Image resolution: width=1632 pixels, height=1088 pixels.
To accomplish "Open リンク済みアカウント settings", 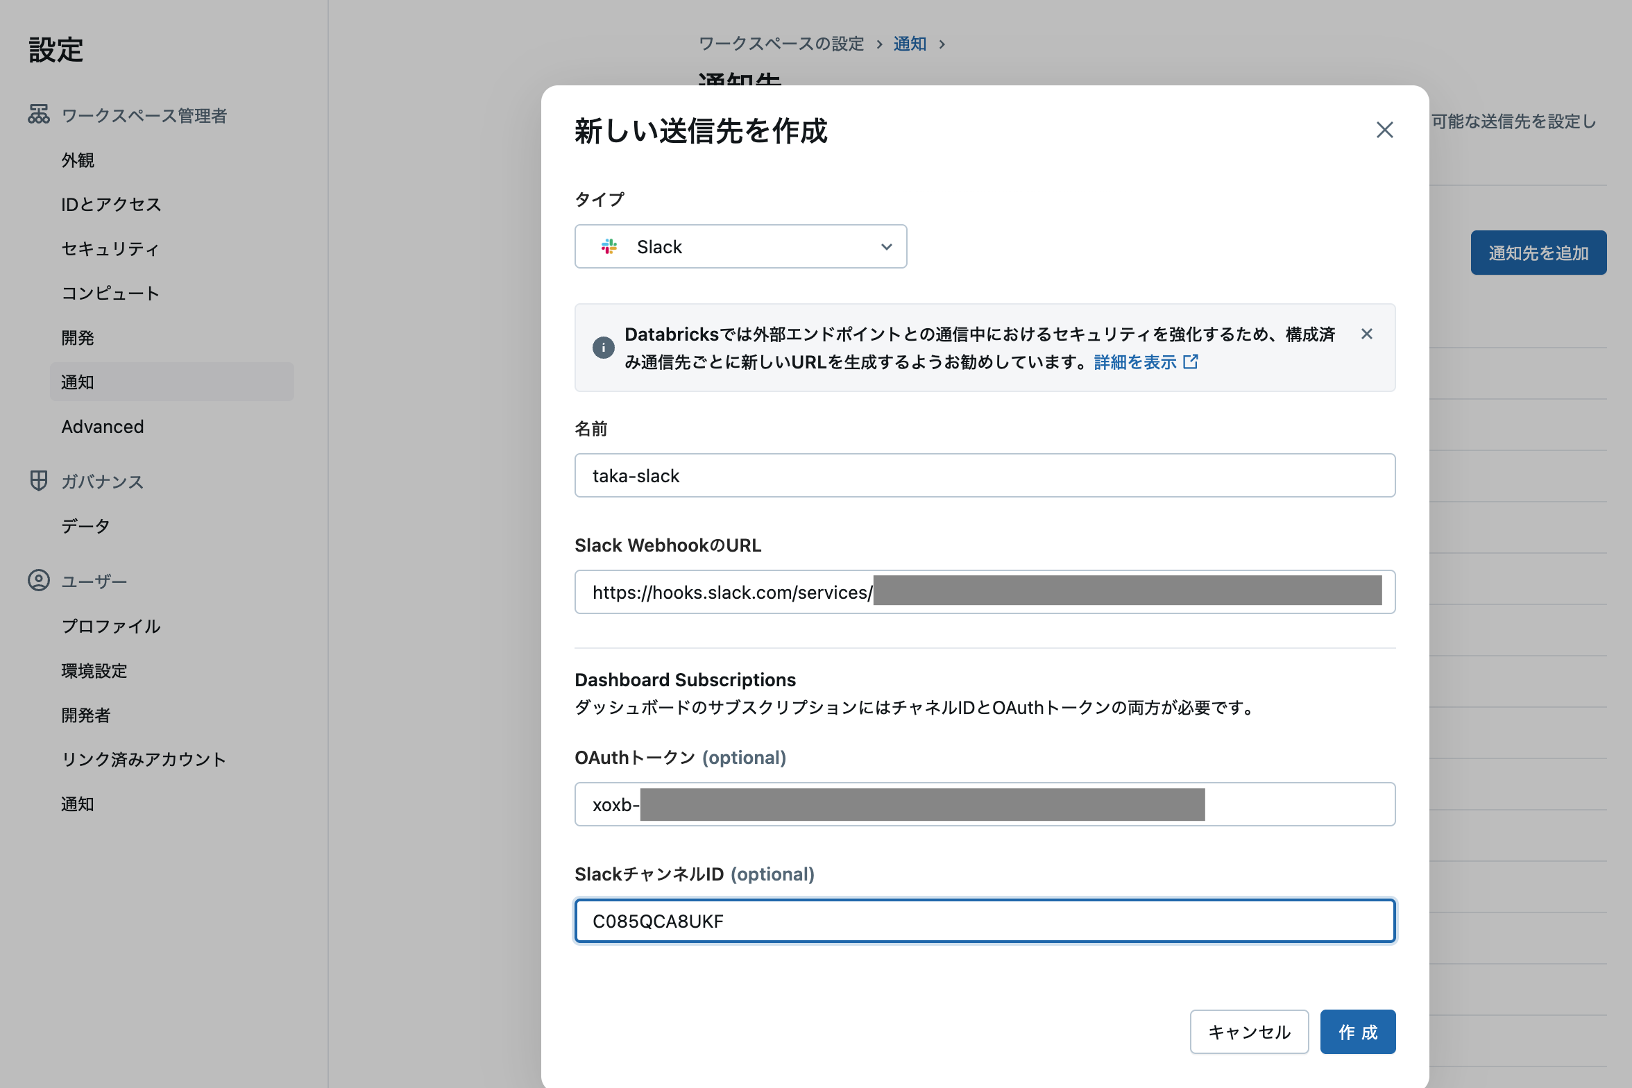I will 142,759.
